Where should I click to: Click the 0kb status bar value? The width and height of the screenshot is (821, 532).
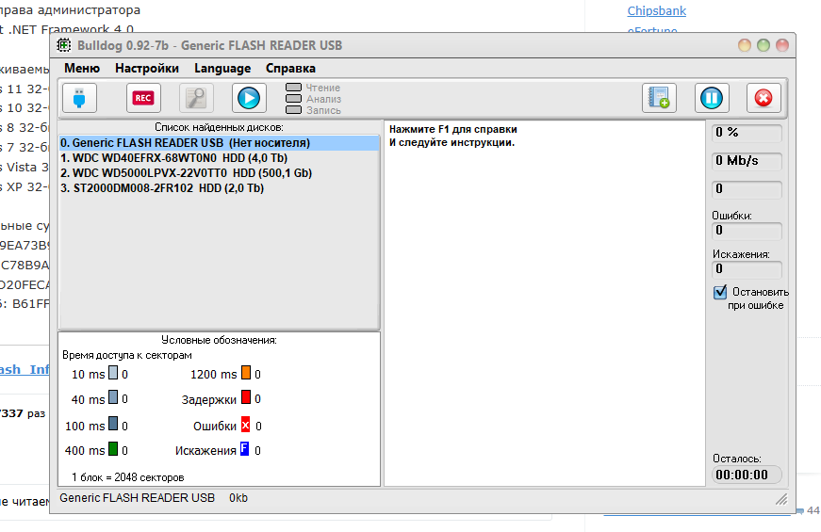[238, 498]
